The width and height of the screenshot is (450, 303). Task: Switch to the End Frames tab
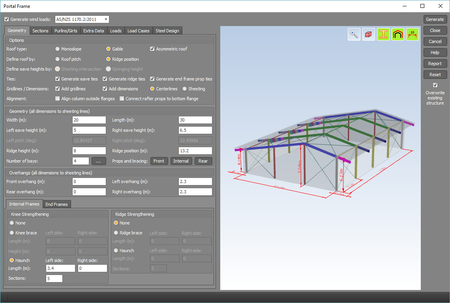tap(56, 204)
